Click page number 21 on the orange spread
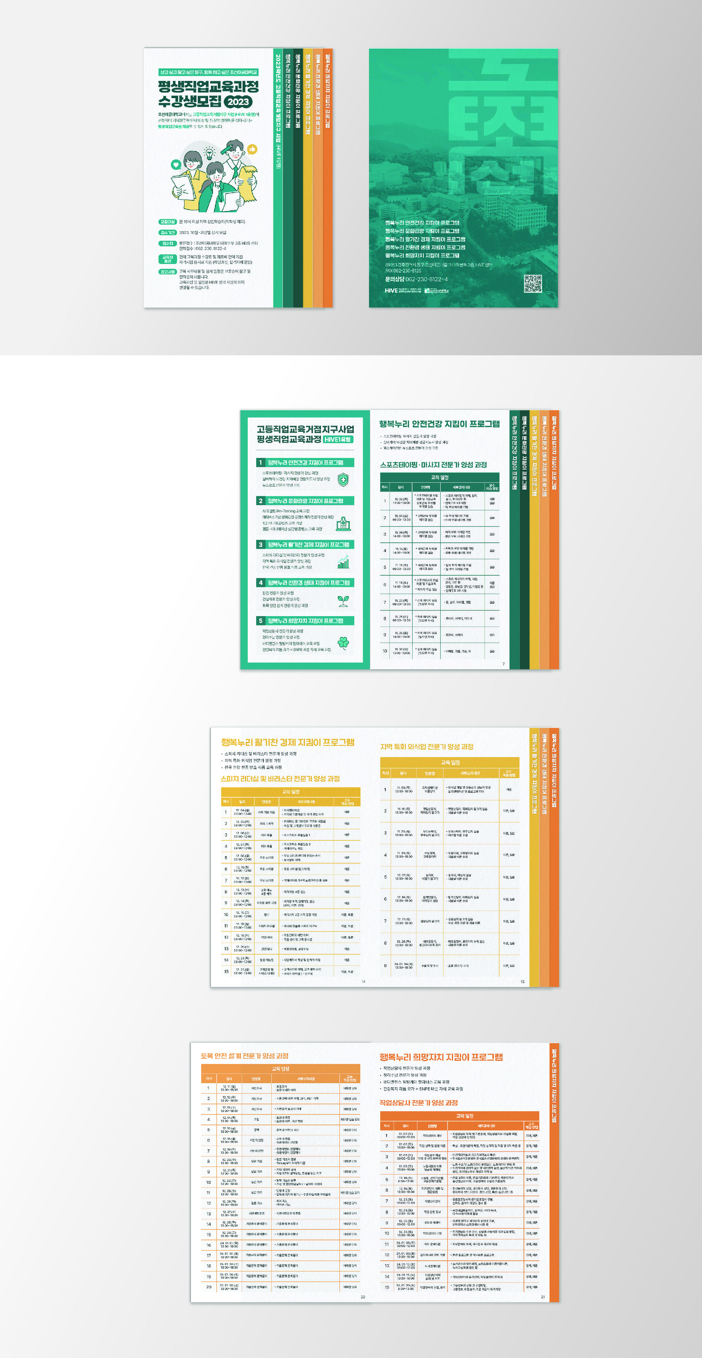This screenshot has height=1358, width=702. coord(543,1297)
